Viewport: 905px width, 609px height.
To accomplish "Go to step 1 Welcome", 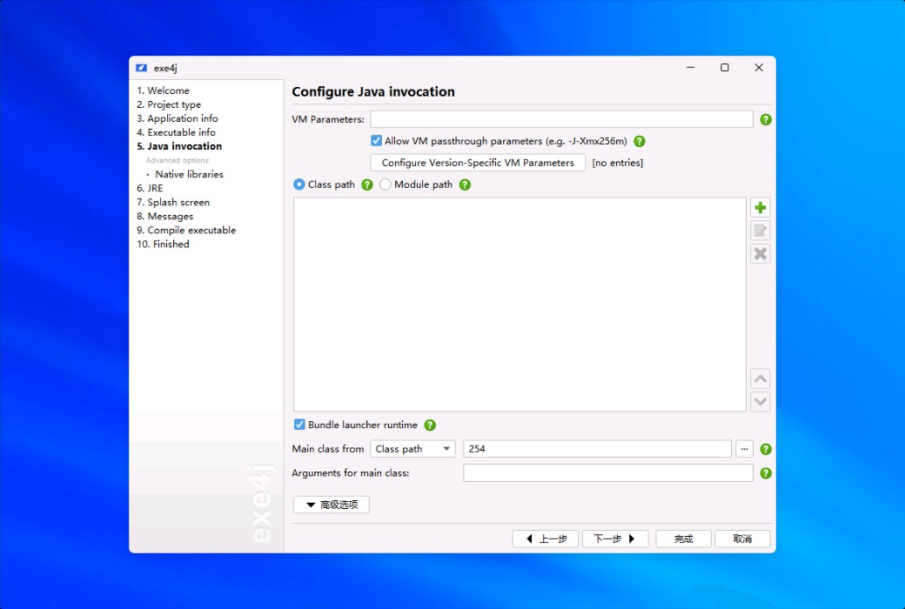I will coord(164,90).
